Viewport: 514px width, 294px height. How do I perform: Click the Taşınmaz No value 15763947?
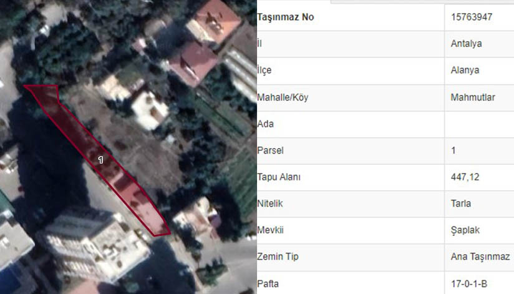[472, 17]
